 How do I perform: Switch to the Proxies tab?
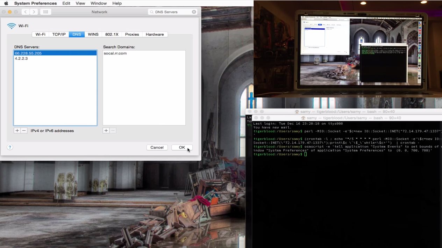point(132,34)
